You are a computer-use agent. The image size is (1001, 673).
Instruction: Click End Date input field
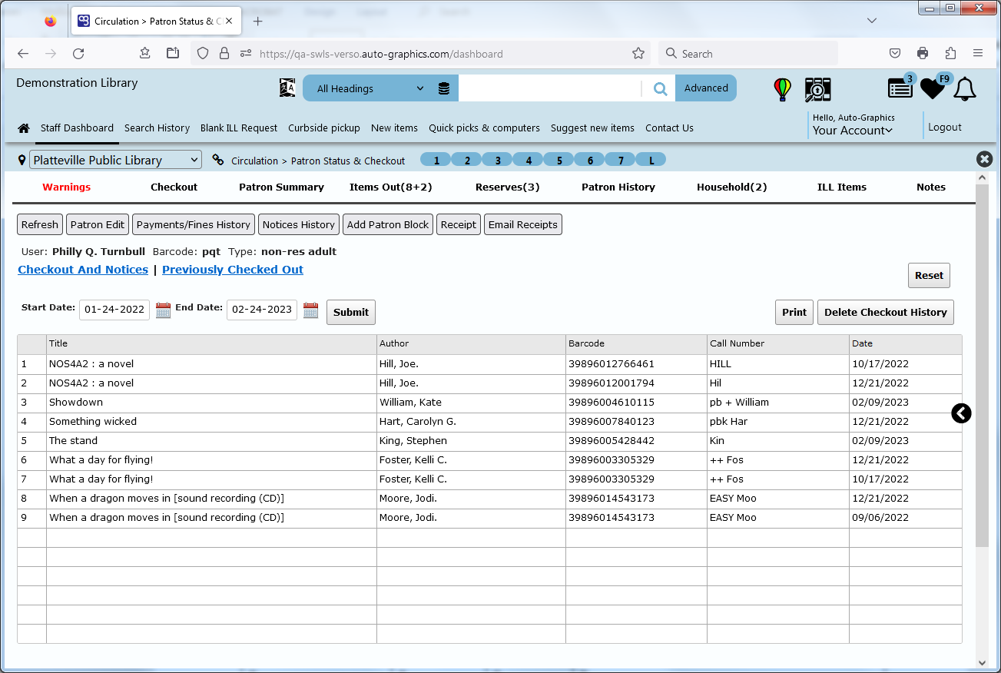[x=262, y=310]
